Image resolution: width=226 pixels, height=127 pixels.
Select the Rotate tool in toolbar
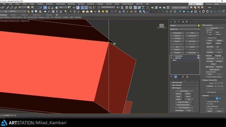pyautogui.click(x=49, y=7)
